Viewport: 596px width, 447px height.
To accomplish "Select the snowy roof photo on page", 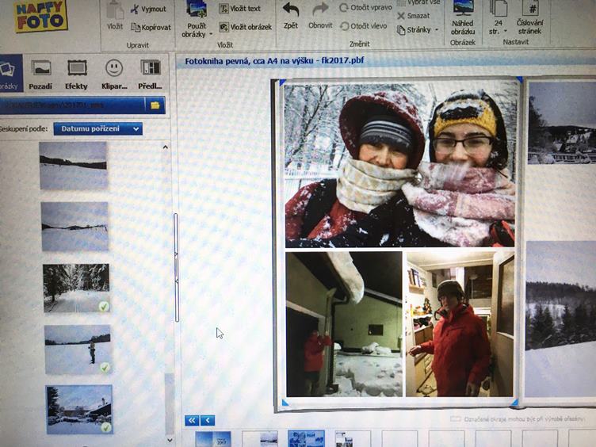I will [344, 324].
